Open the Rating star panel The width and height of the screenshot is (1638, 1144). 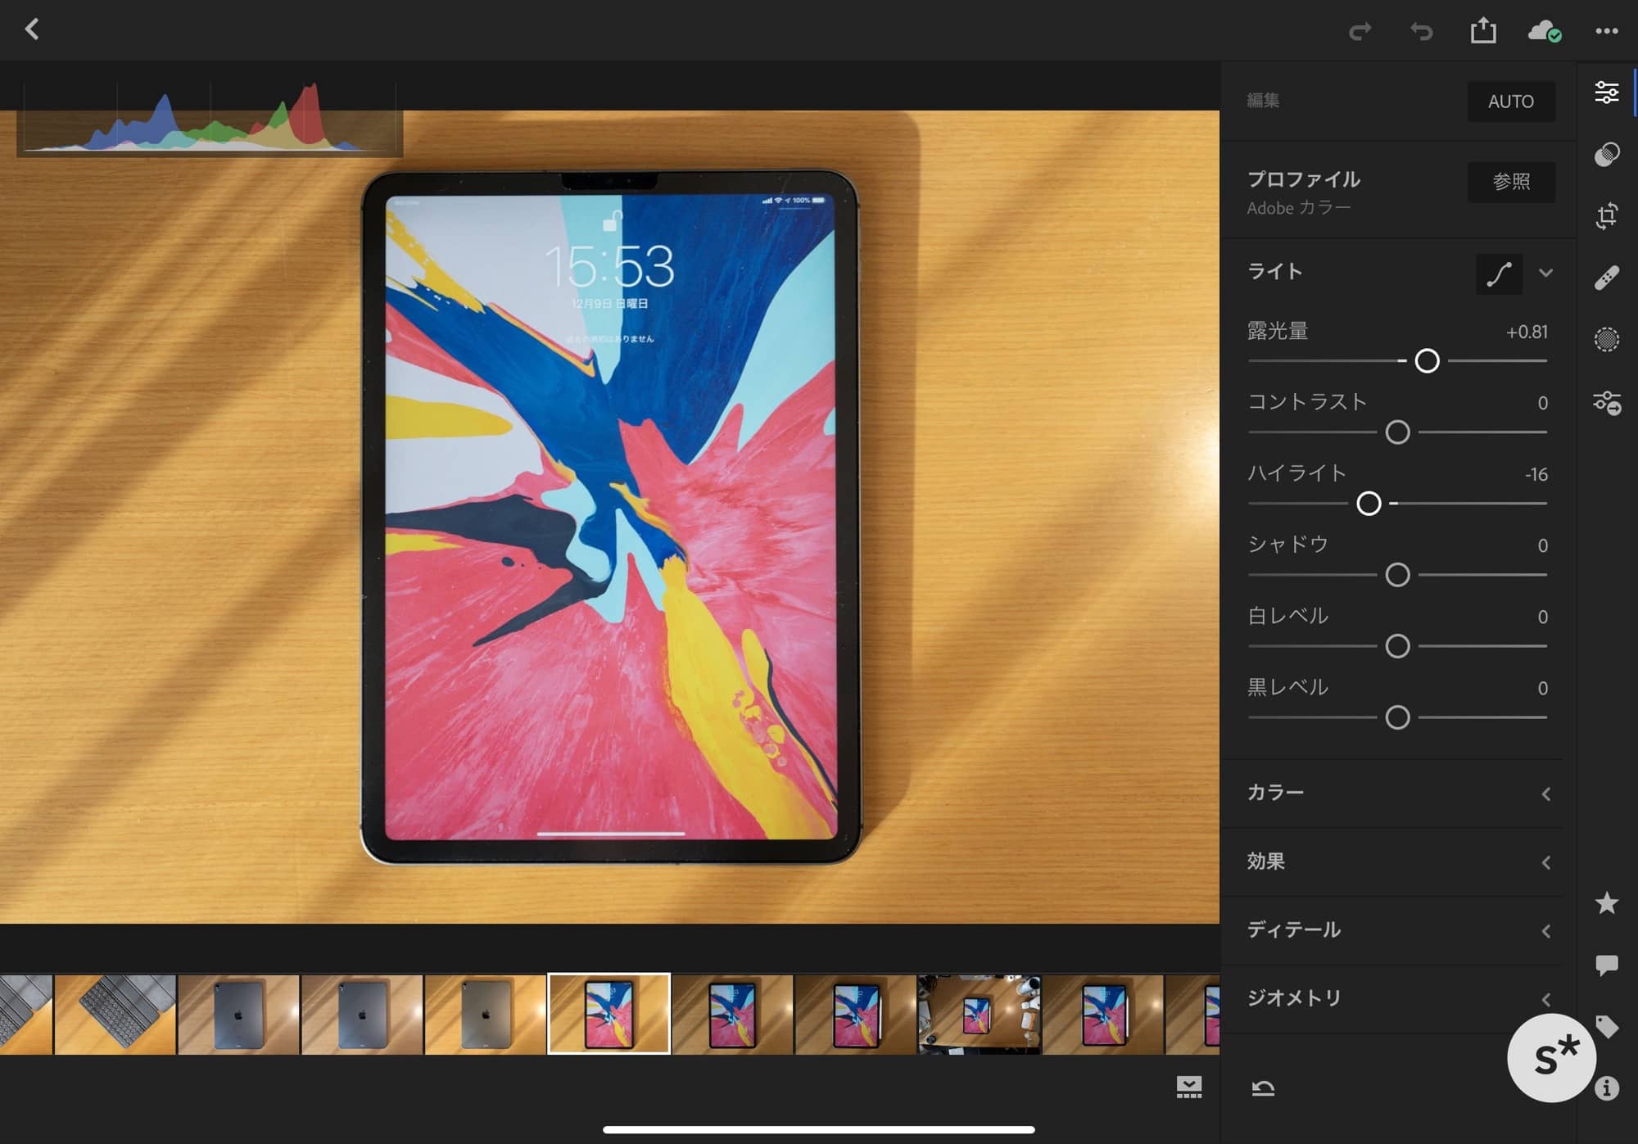[1606, 902]
